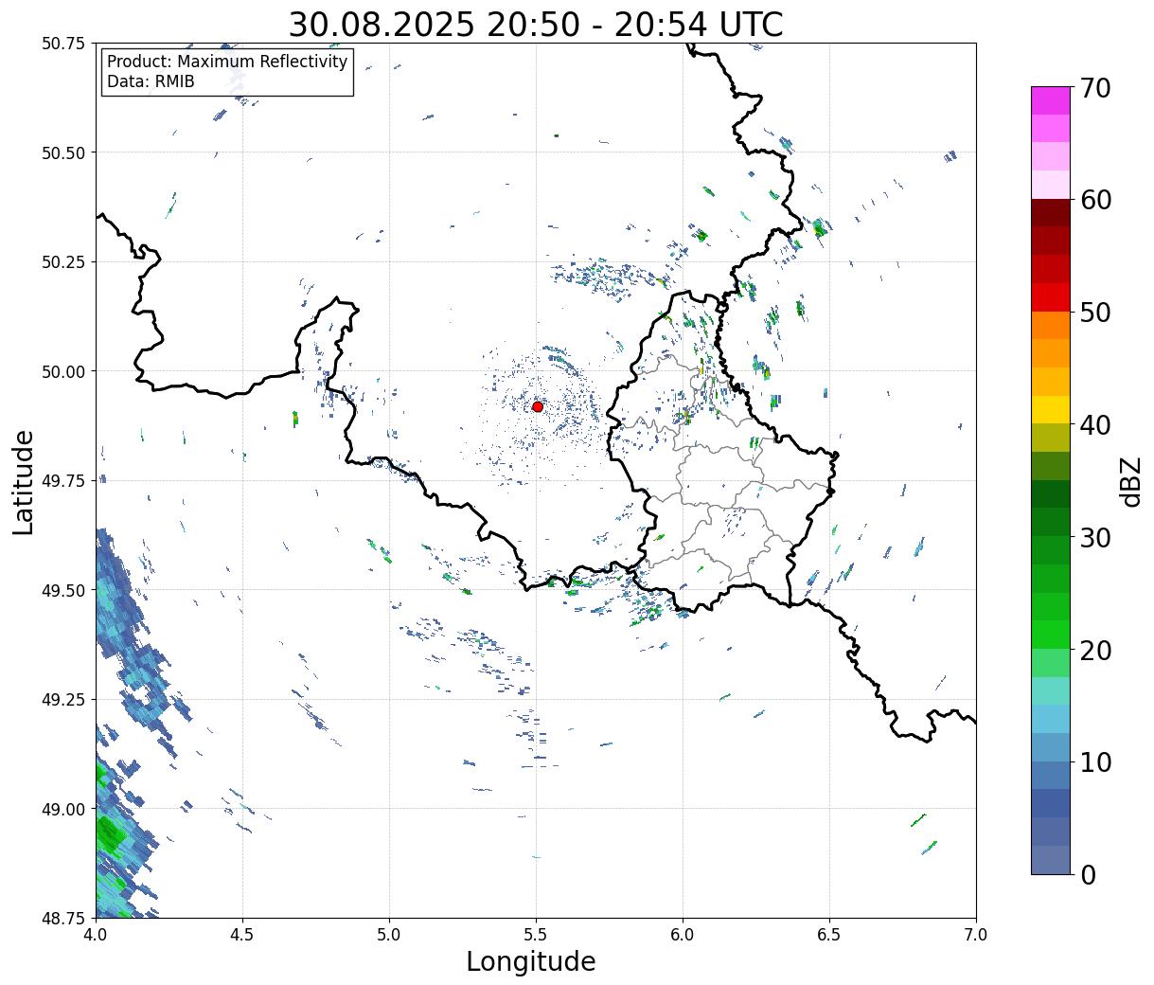
Task: Click the colorbar tick label 60
Action: click(x=1095, y=200)
